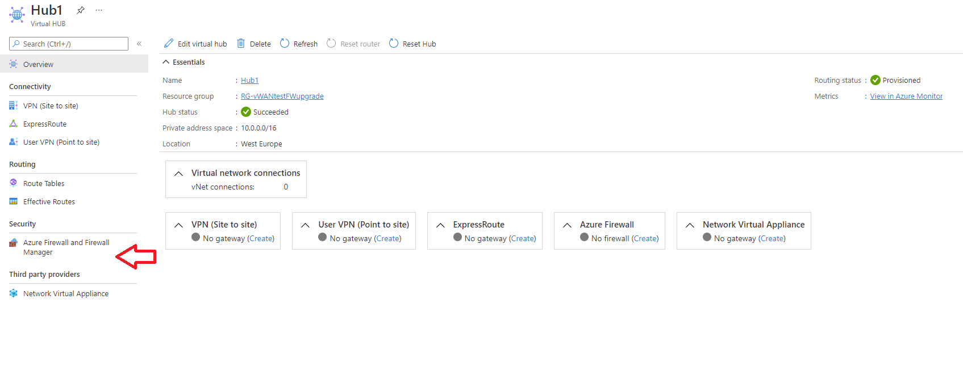Click the Edit virtual hub pencil icon

coord(169,44)
